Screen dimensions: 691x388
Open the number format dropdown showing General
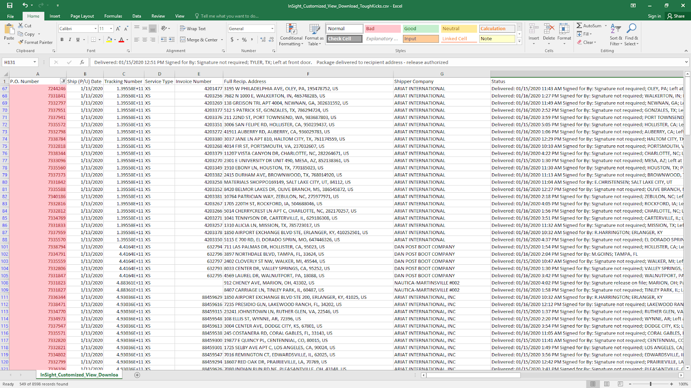tap(272, 28)
